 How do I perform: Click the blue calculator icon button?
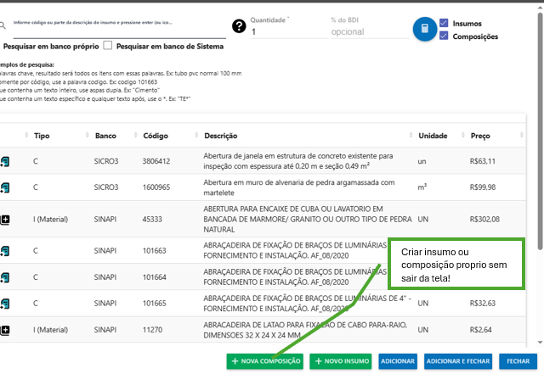[425, 29]
